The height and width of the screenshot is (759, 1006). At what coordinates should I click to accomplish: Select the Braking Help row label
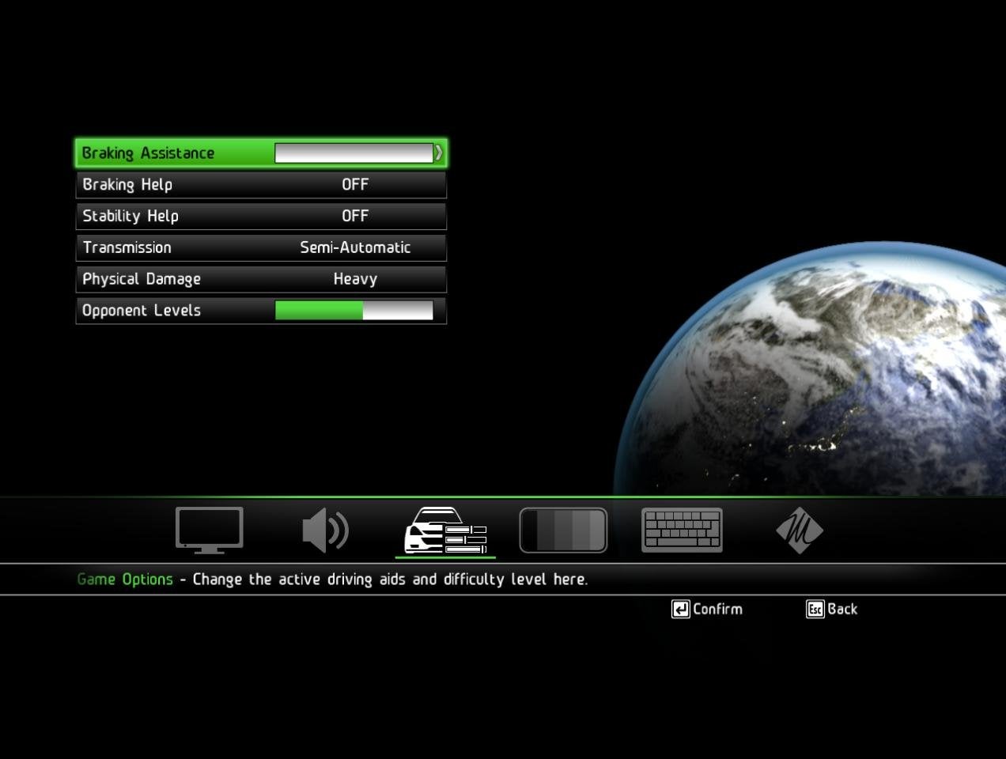pos(127,185)
